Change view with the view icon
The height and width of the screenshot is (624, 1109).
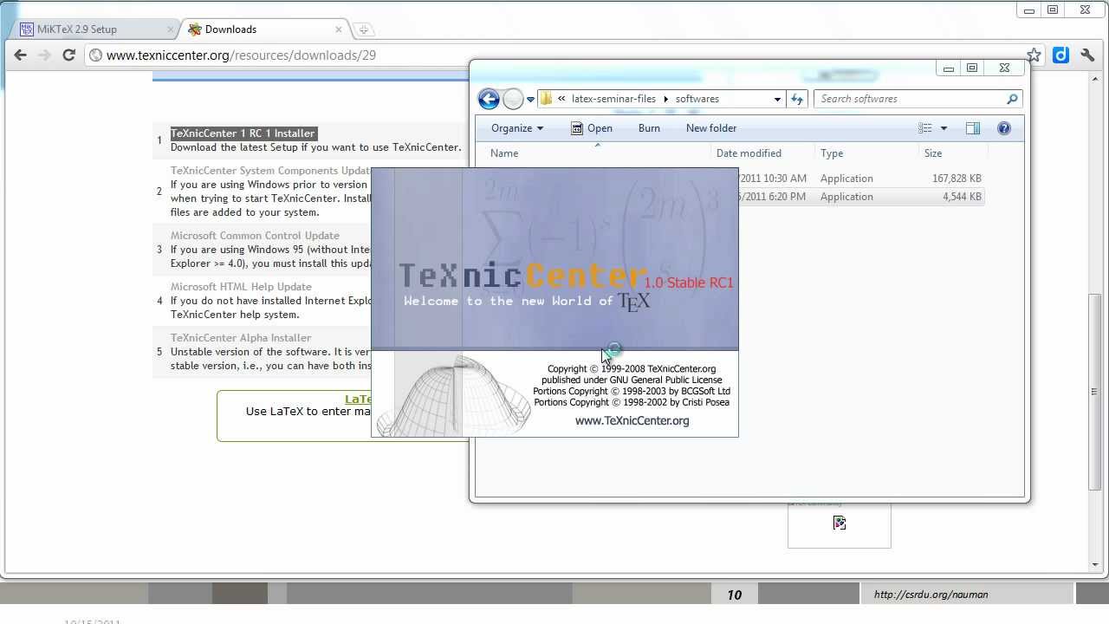(925, 128)
